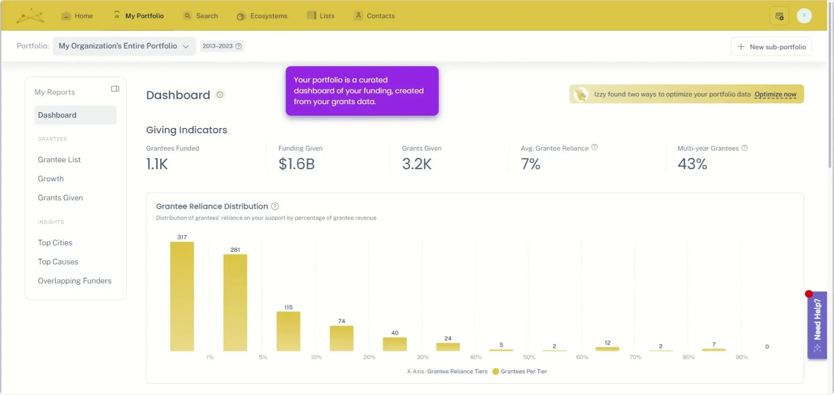
Task: Click the New sub-portfolio button
Action: point(771,47)
